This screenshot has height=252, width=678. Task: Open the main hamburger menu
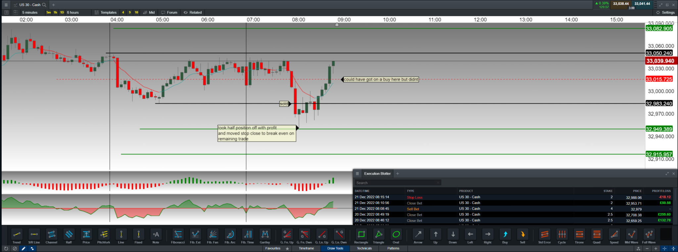pyautogui.click(x=6, y=5)
